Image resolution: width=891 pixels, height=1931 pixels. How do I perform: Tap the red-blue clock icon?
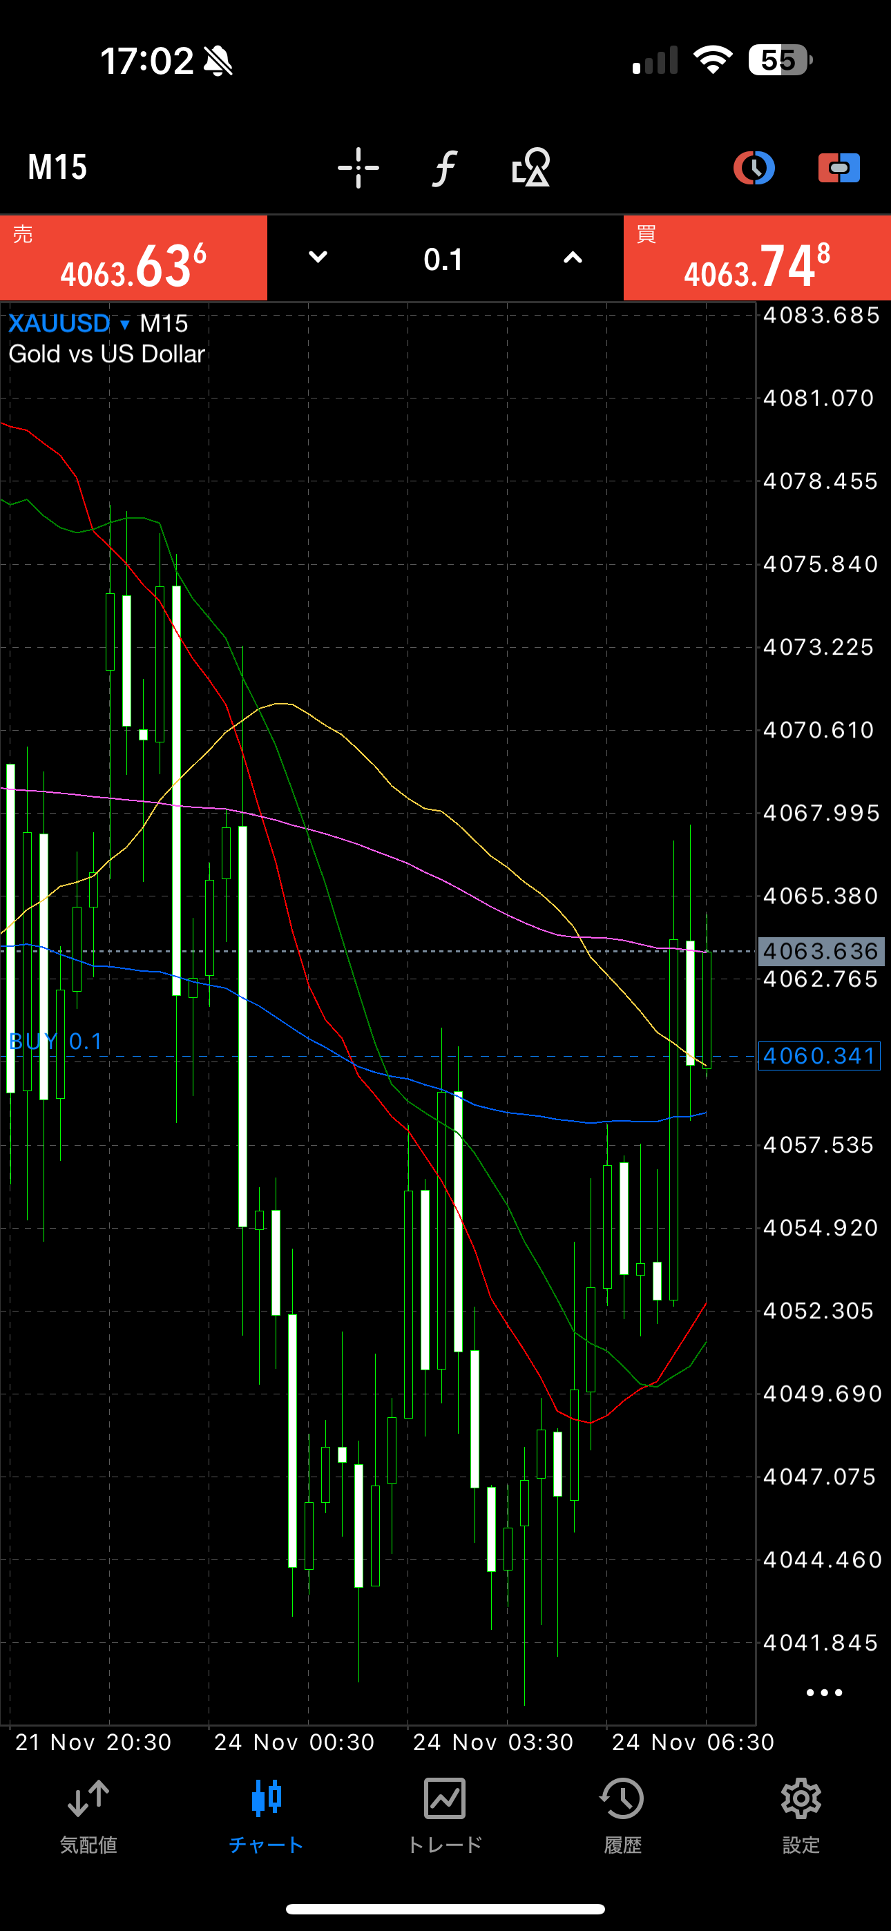coord(753,167)
